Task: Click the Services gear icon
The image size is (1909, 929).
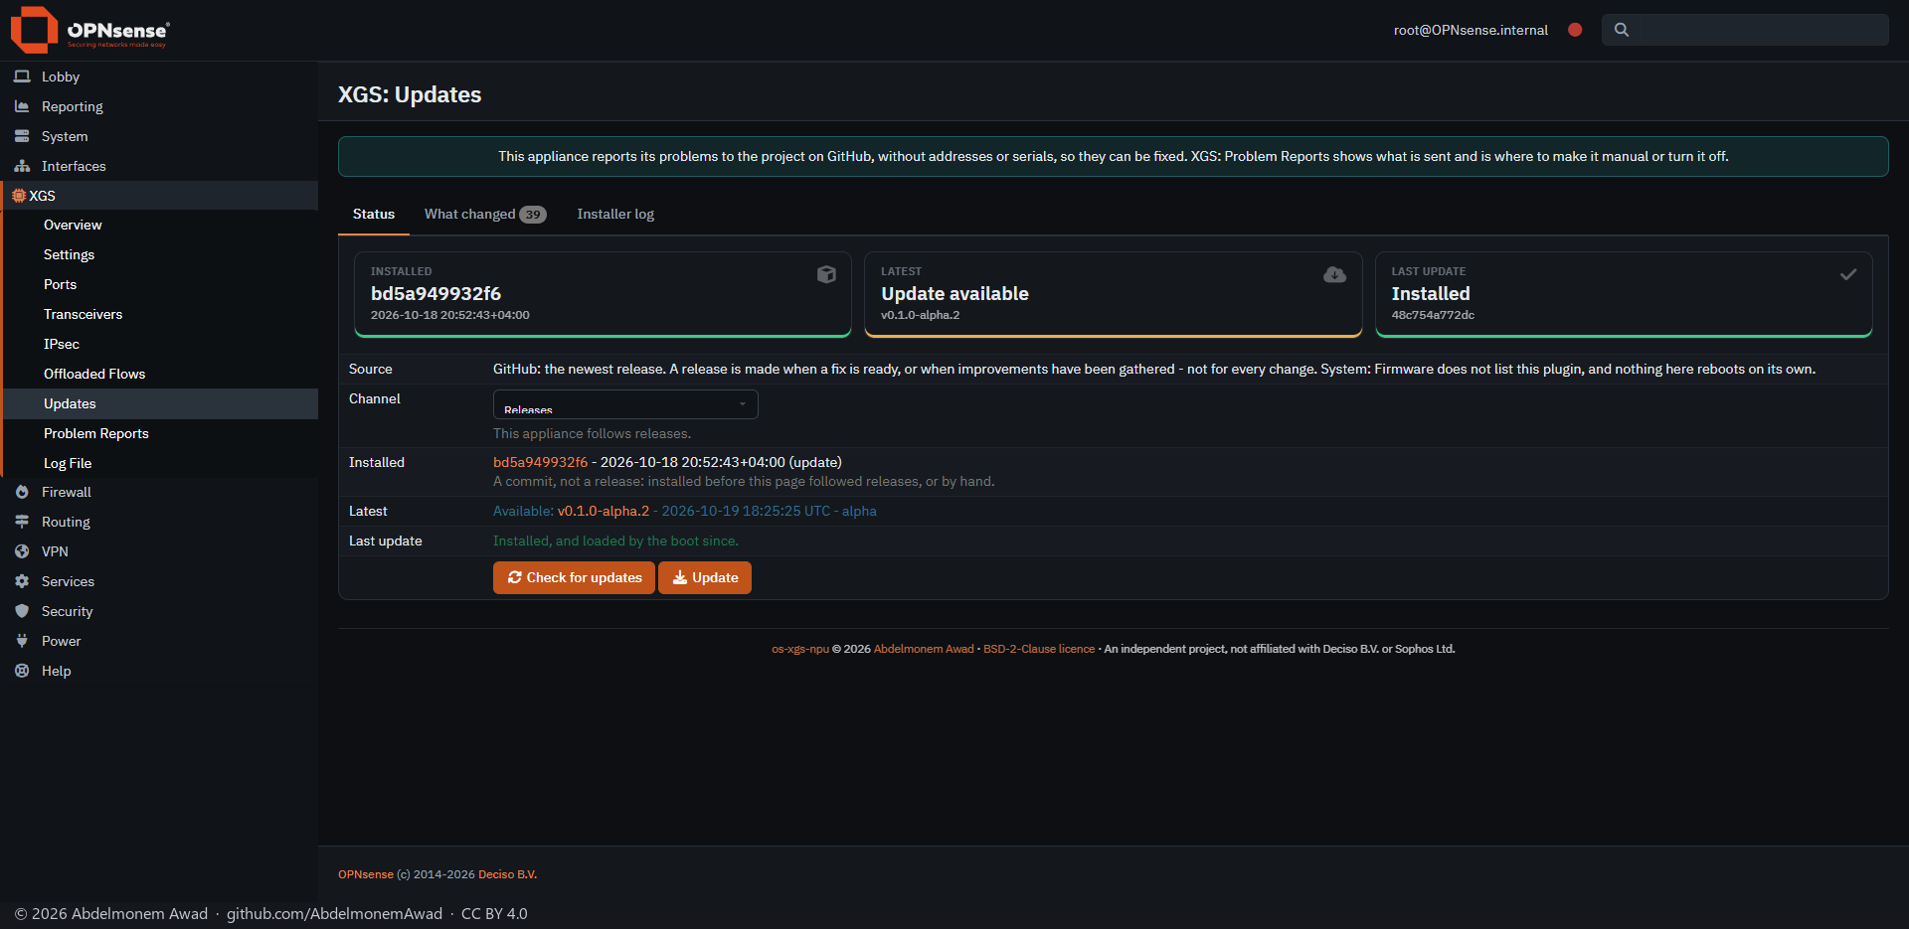Action: tap(22, 581)
